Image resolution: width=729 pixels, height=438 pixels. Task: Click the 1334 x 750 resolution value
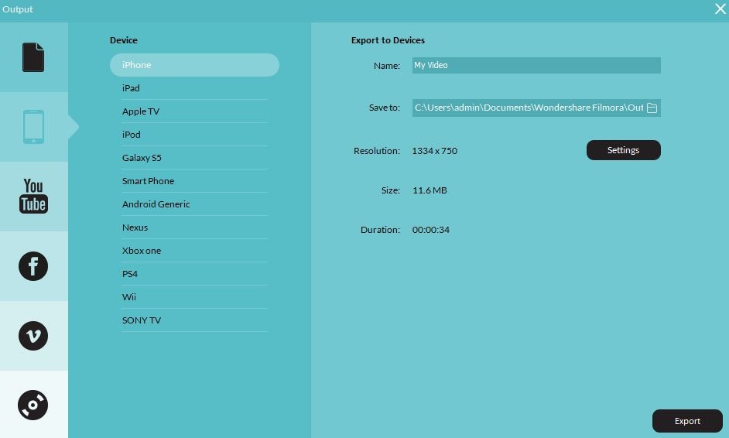click(435, 151)
